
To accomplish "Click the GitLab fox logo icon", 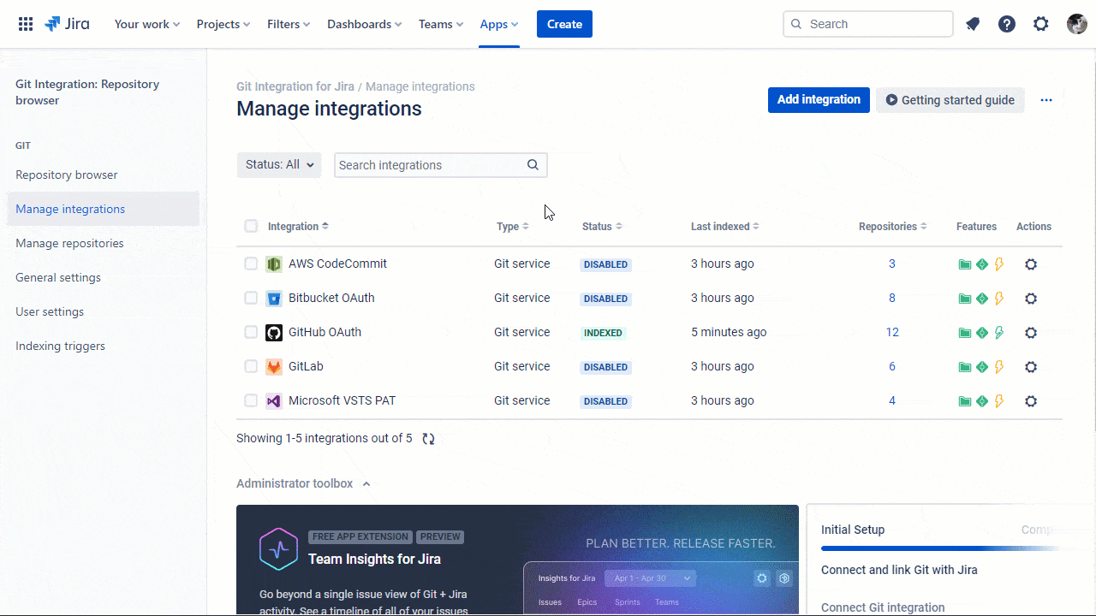I will pos(274,367).
